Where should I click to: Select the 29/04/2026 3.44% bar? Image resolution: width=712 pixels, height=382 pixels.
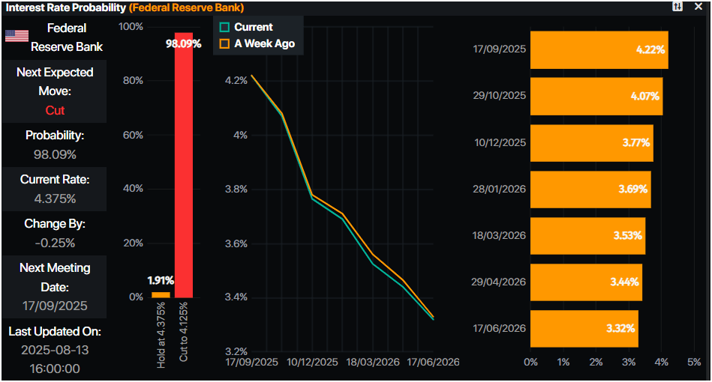[x=586, y=282]
